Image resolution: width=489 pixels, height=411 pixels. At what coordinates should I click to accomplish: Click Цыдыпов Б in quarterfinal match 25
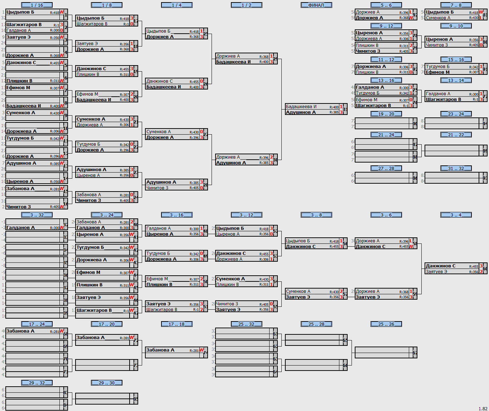[158, 31]
